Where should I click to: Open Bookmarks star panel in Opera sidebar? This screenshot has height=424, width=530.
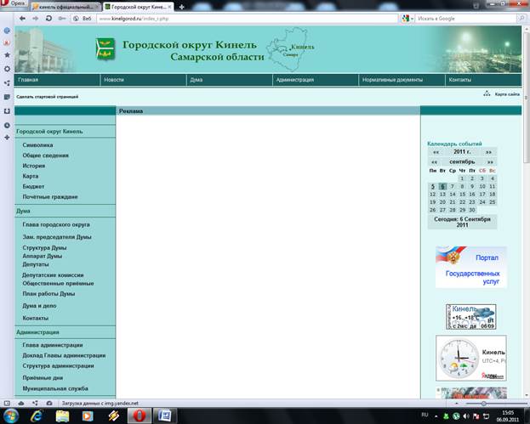[7, 54]
